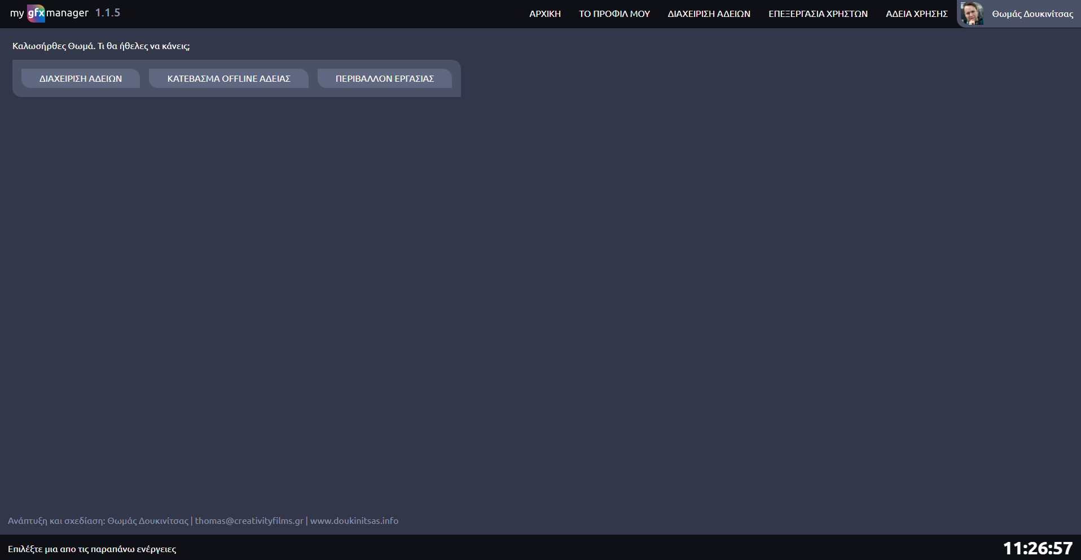Visit the www.doukinitsas.info footer link

(x=354, y=521)
